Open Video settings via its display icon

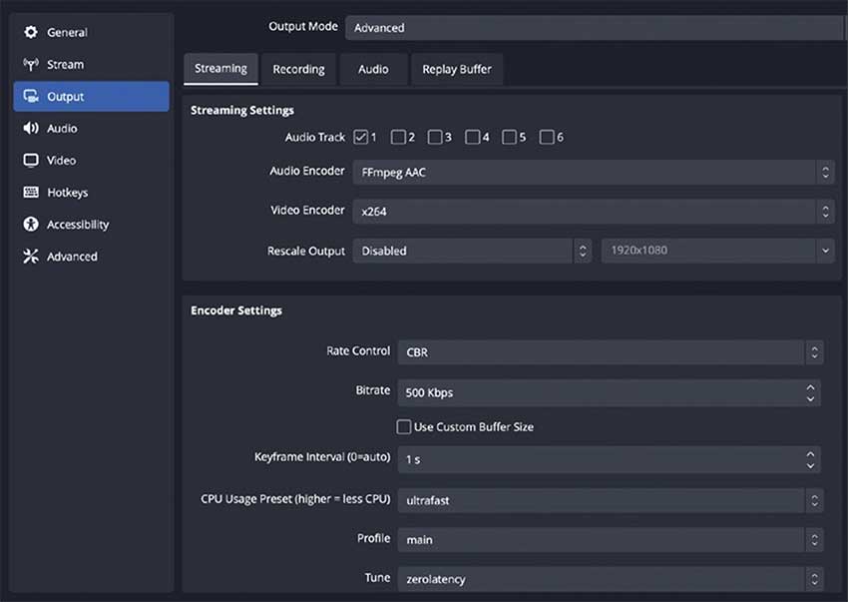(30, 161)
